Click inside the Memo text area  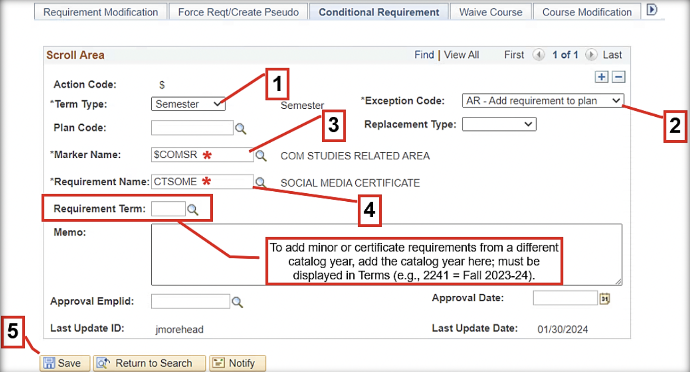pyautogui.click(x=205, y=255)
